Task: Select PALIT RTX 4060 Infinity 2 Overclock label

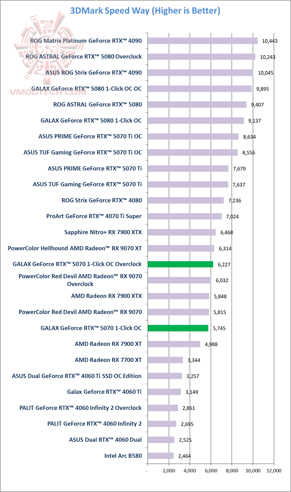Action: point(80,408)
